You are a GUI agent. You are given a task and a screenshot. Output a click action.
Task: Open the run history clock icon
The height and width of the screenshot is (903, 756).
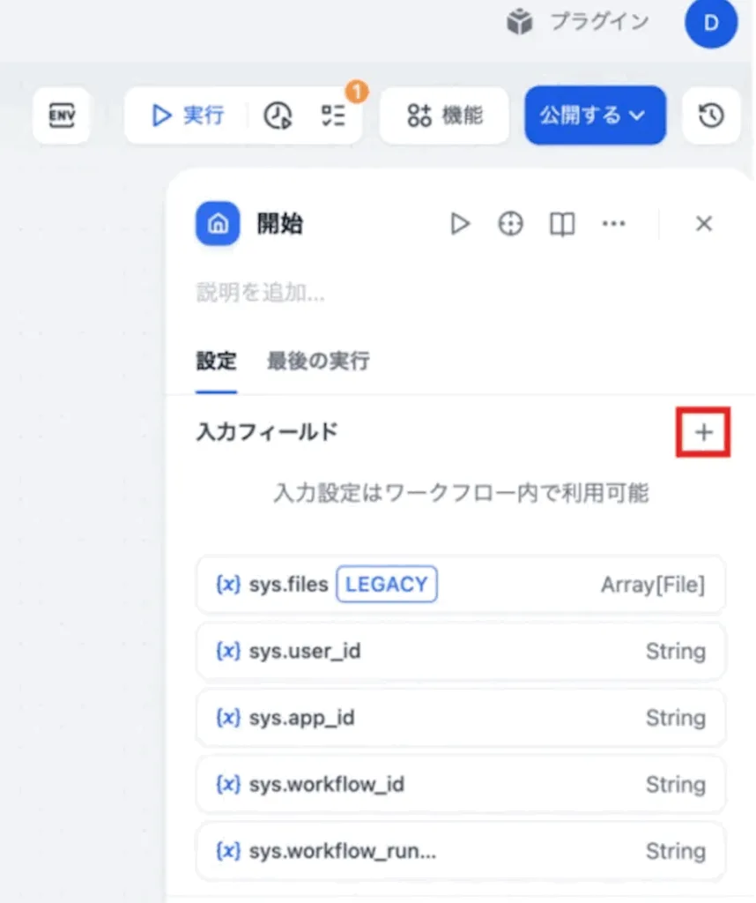point(278,116)
